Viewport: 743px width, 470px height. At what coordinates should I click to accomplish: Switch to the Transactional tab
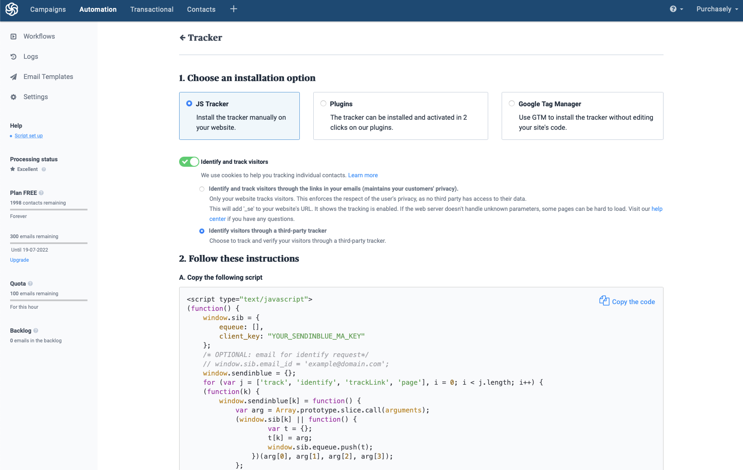(152, 9)
